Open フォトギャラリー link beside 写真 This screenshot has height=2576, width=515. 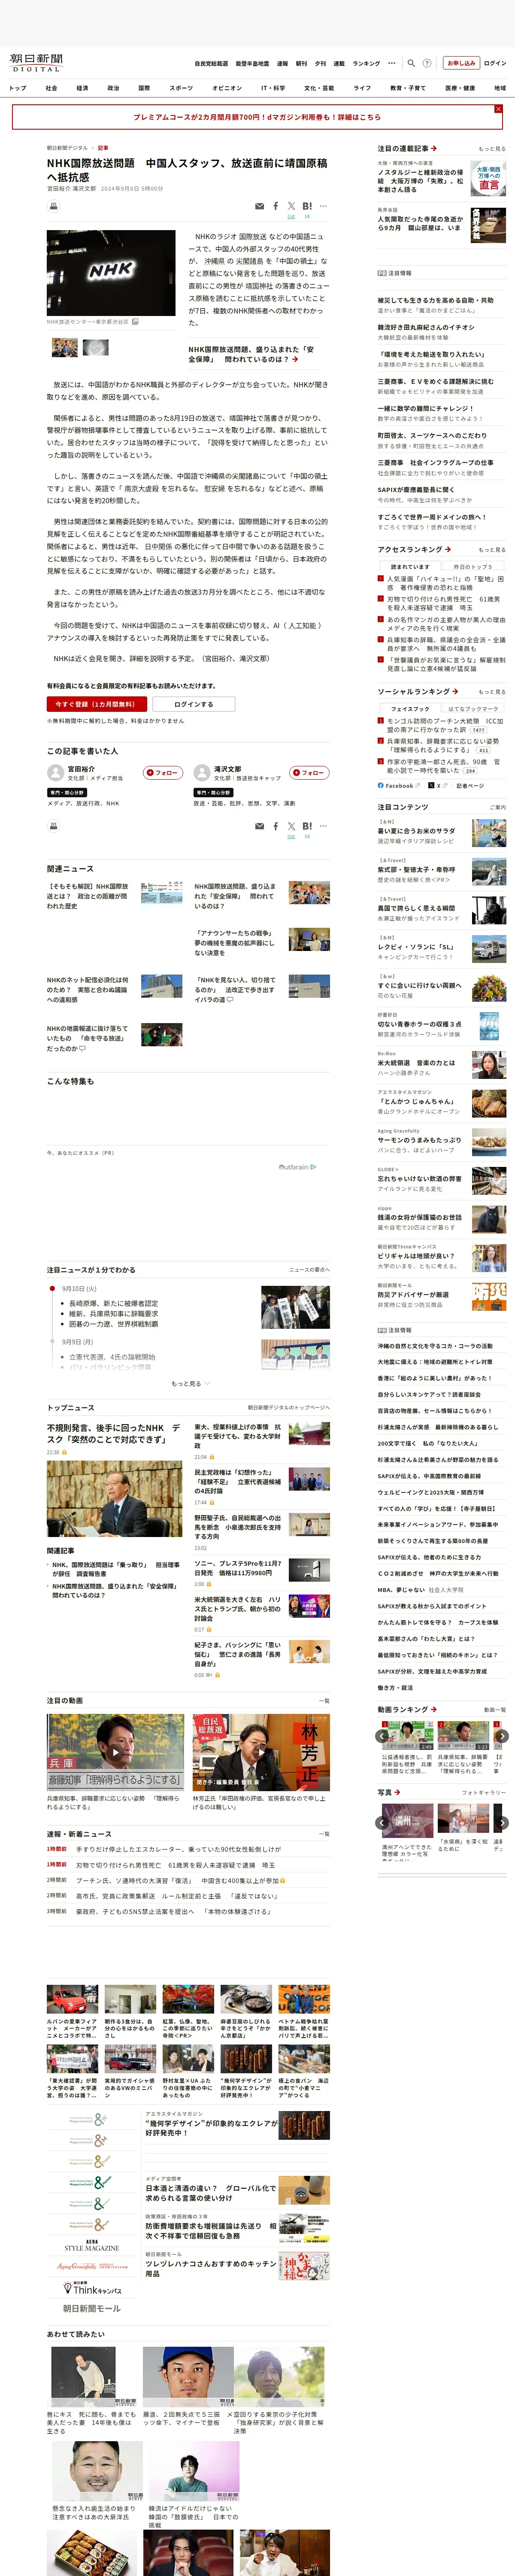(x=484, y=1792)
